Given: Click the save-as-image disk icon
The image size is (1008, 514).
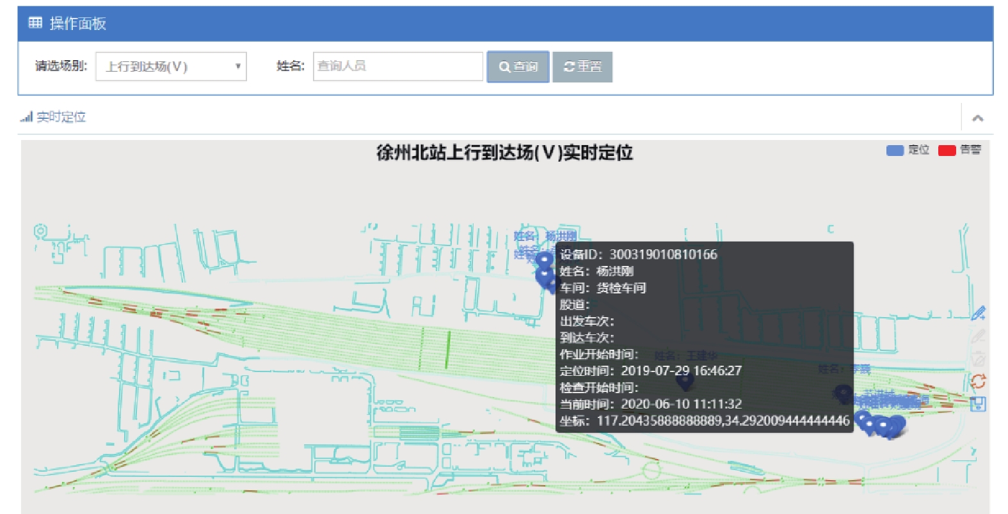Looking at the screenshot, I should (978, 404).
